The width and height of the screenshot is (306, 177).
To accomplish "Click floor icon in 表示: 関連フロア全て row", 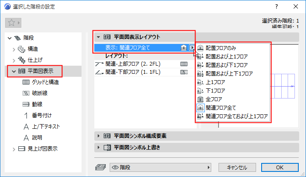I will 184,48.
